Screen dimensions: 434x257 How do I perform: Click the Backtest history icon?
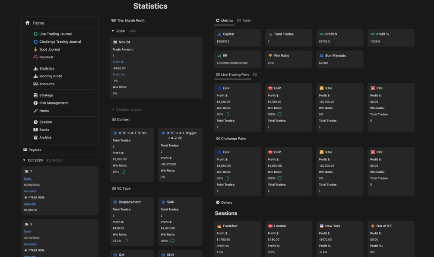click(x=35, y=57)
